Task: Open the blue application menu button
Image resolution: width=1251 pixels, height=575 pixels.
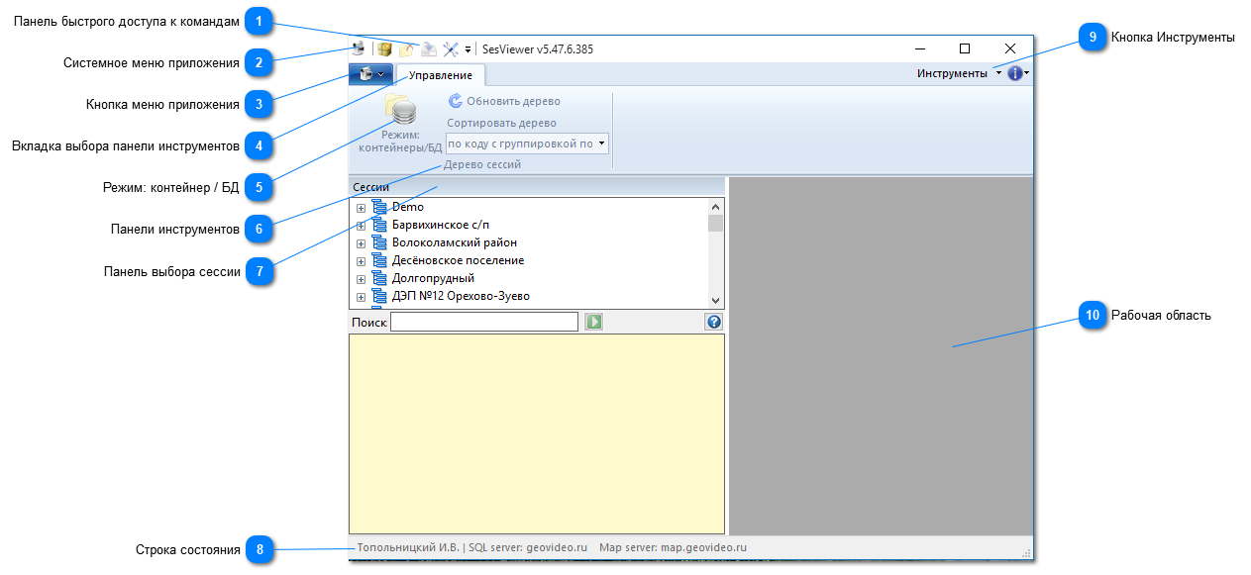Action: point(370,74)
